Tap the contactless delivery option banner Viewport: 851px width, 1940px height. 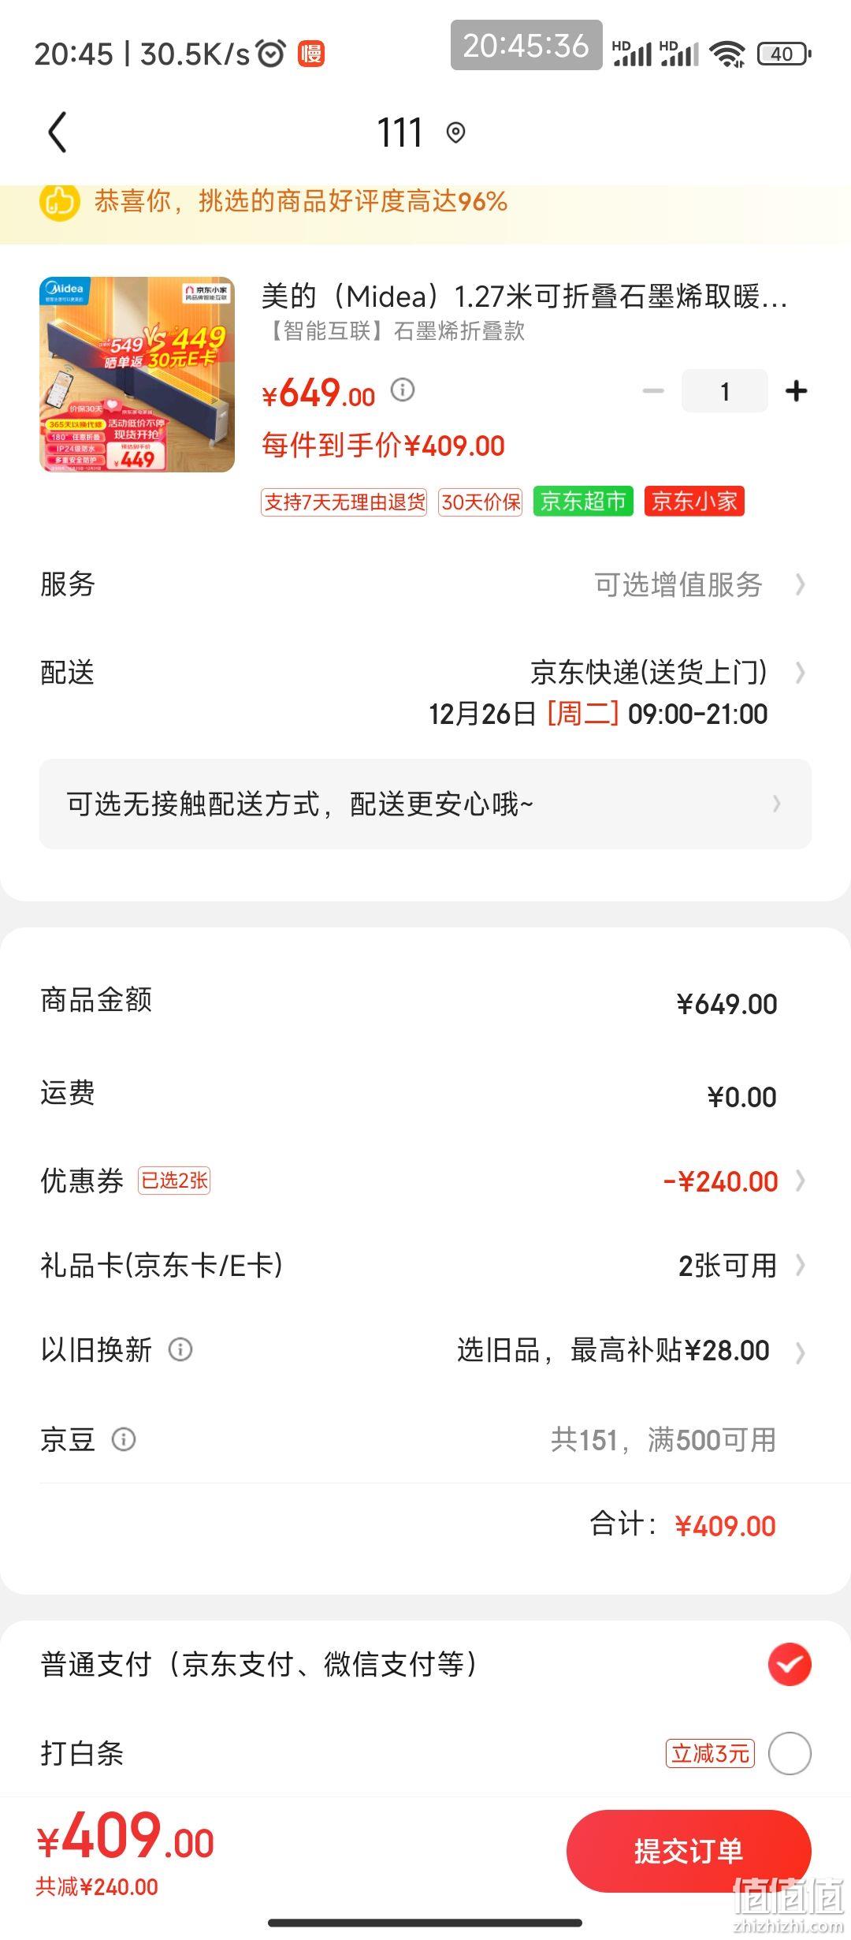(x=425, y=804)
